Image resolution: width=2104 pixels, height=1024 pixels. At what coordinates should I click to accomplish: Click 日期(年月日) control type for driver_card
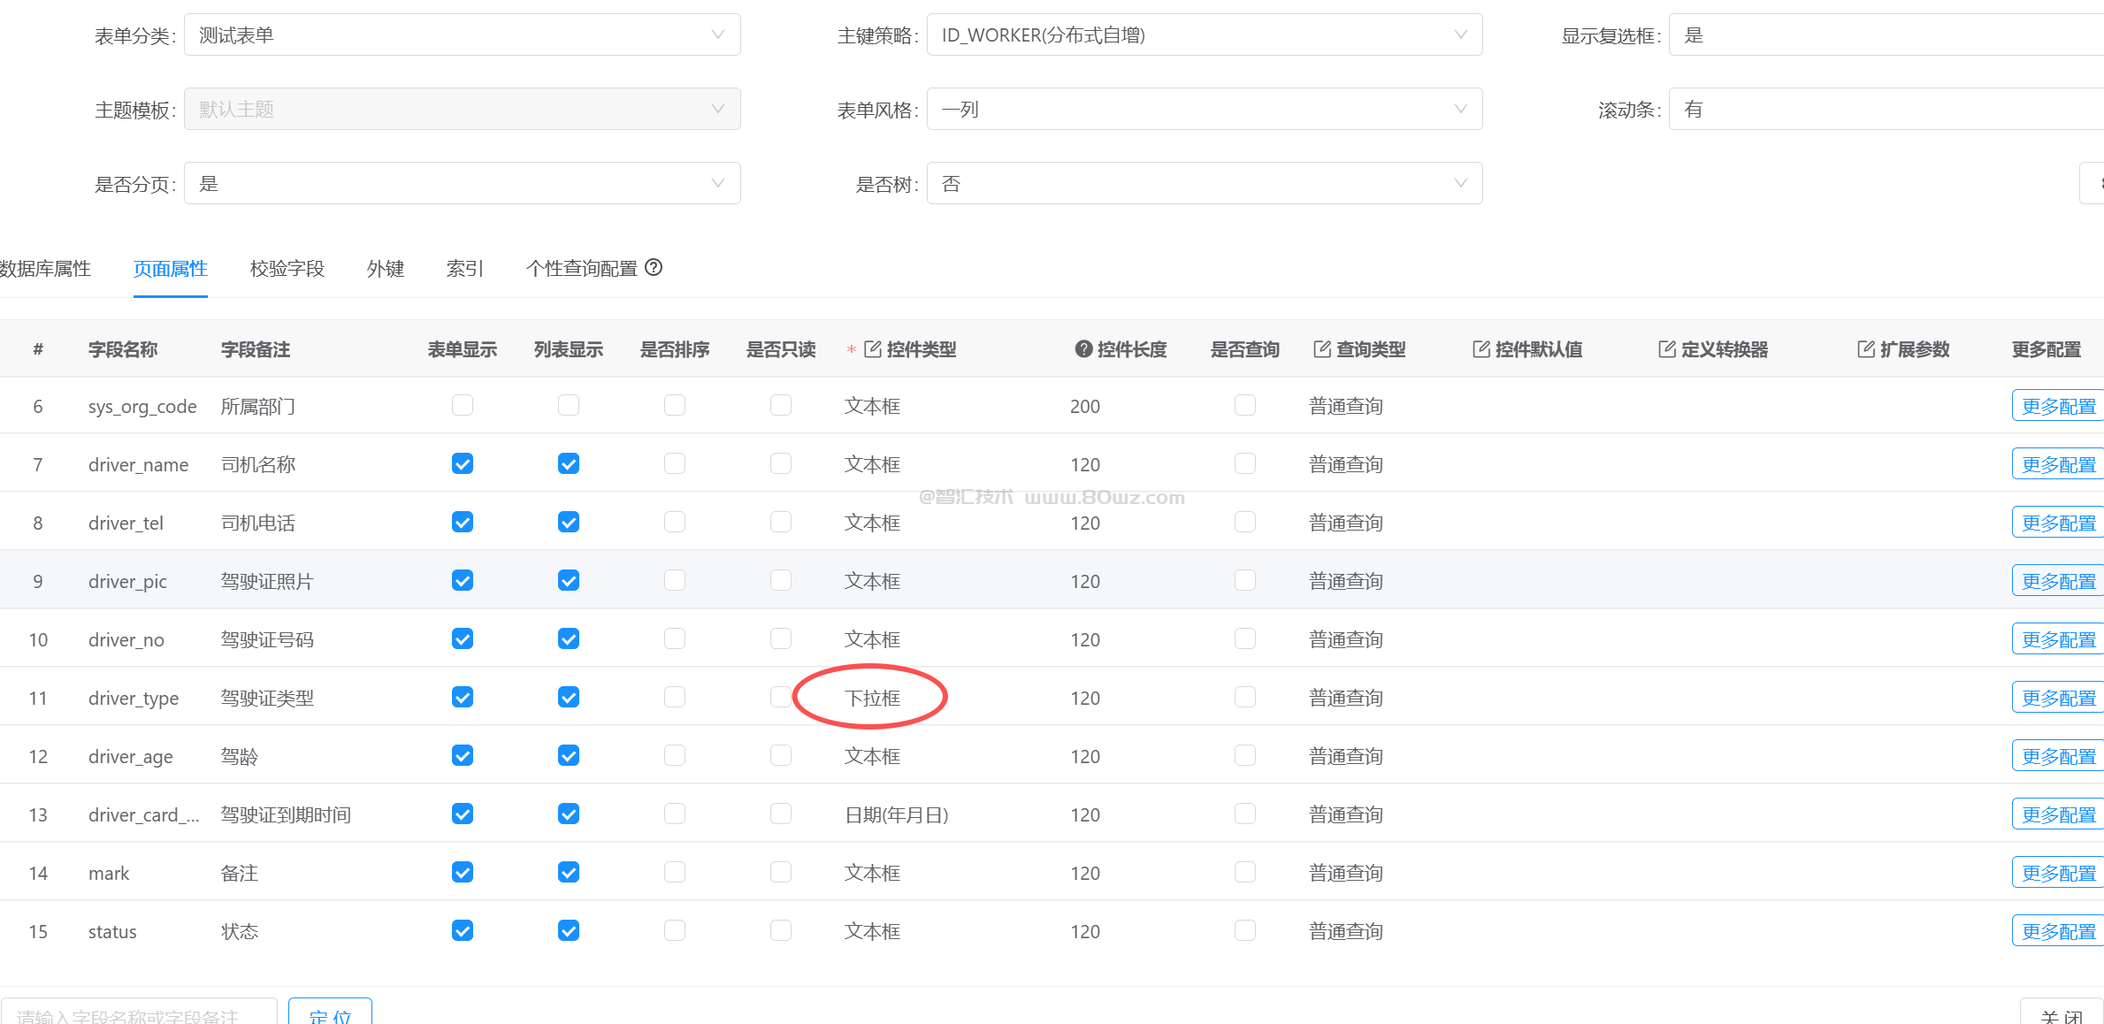click(x=896, y=814)
